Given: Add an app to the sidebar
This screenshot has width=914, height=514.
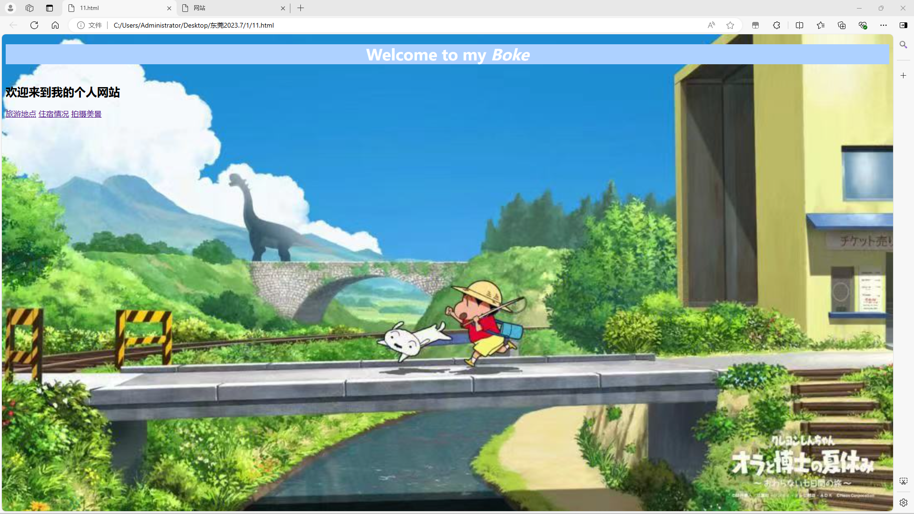Looking at the screenshot, I should (903, 75).
